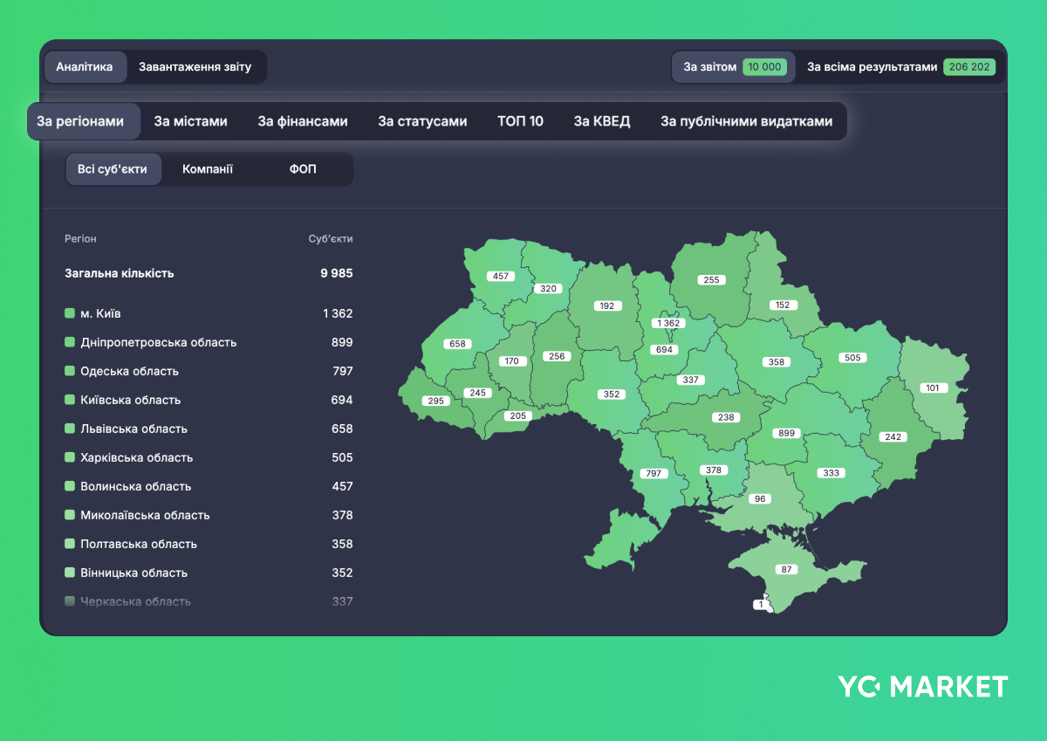Click map label 242 on the map
Viewport: 1047px width, 741px height.
893,437
